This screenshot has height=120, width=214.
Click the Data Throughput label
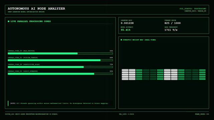coord(171,27)
